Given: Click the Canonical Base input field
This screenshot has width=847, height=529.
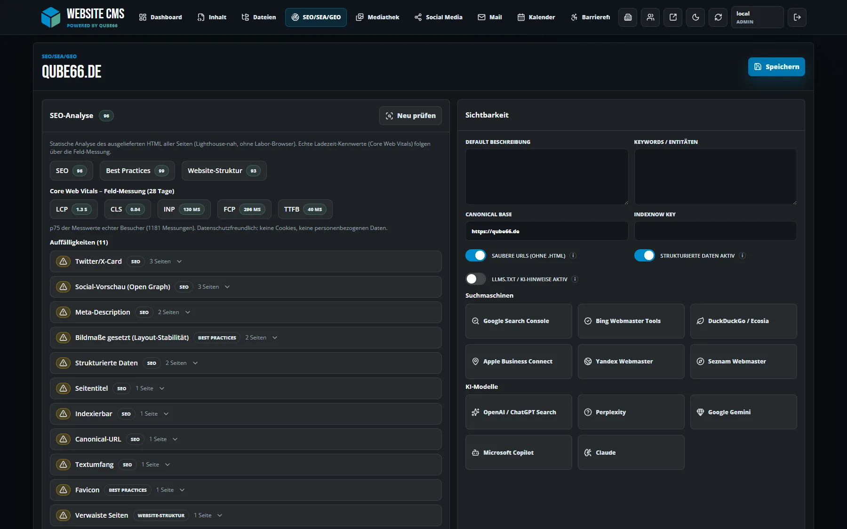Looking at the screenshot, I should point(547,231).
